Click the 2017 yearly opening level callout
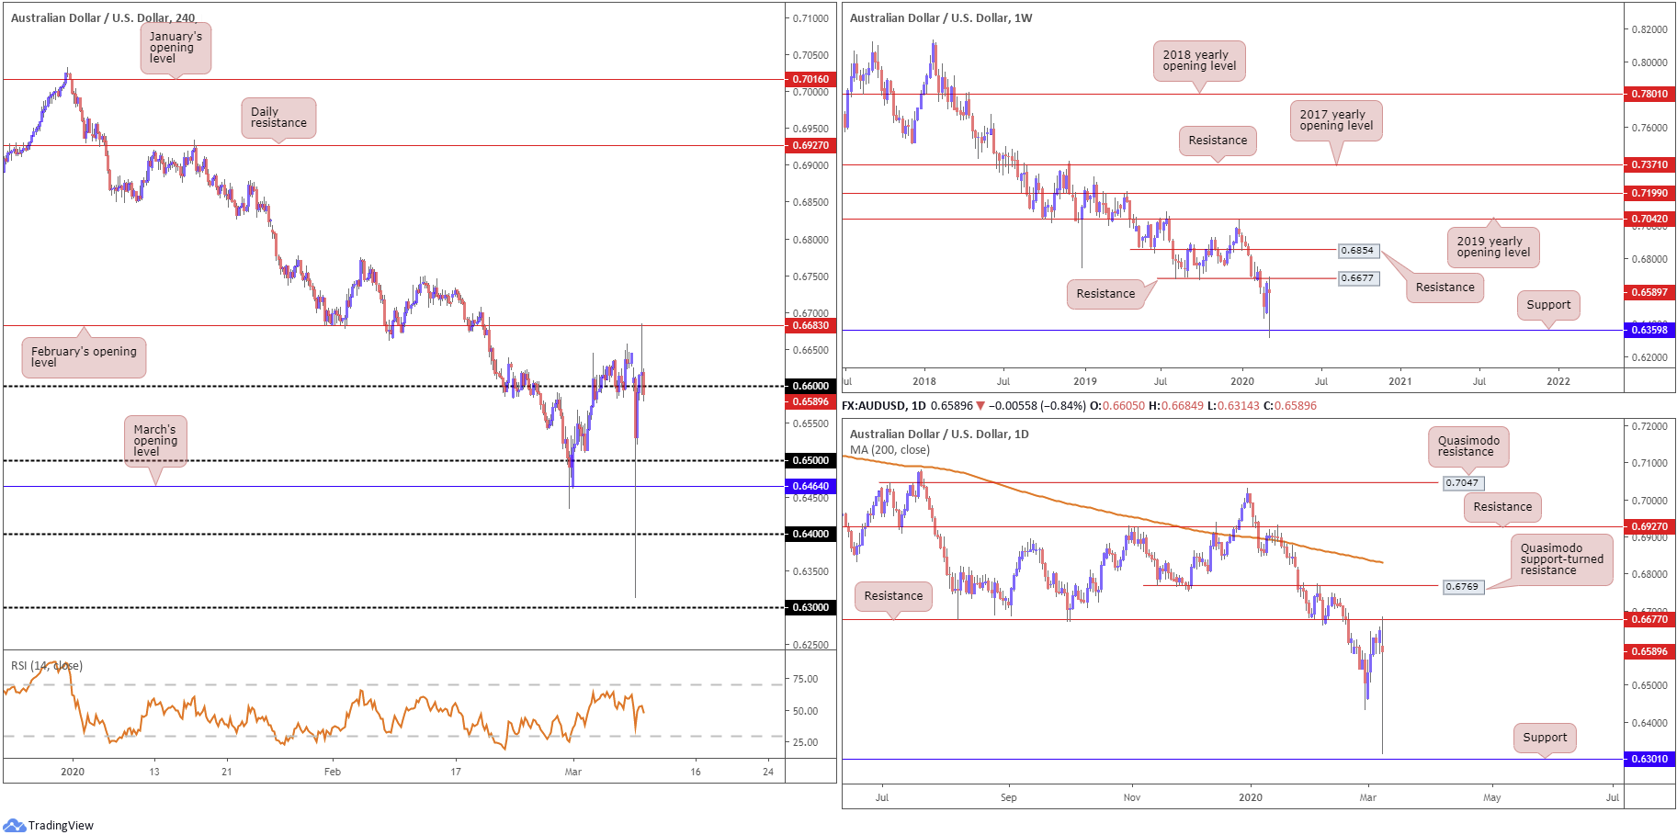 pyautogui.click(x=1336, y=120)
